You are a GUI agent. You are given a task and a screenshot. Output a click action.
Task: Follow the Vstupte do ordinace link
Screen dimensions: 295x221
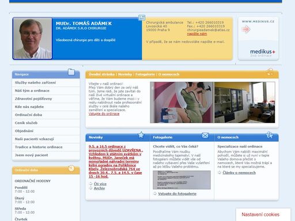click(104, 114)
